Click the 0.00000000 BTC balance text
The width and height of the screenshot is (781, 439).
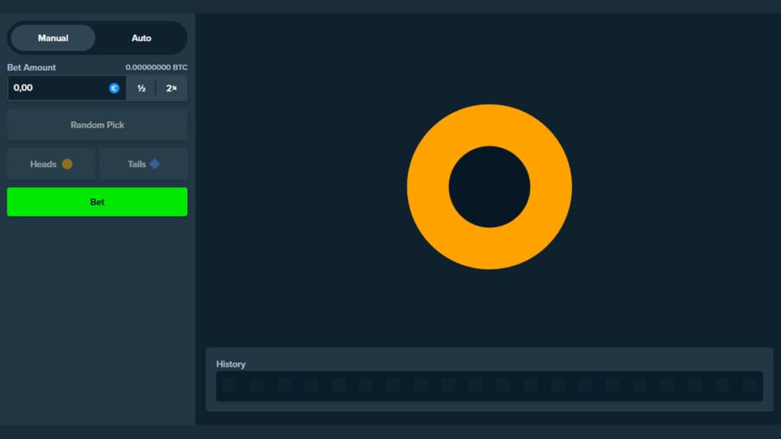(156, 68)
